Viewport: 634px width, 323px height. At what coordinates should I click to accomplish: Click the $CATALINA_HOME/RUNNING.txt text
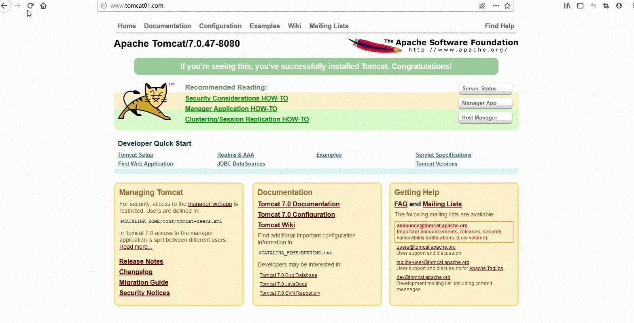point(295,253)
